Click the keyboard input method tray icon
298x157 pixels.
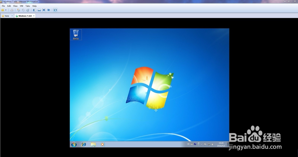click(192, 144)
